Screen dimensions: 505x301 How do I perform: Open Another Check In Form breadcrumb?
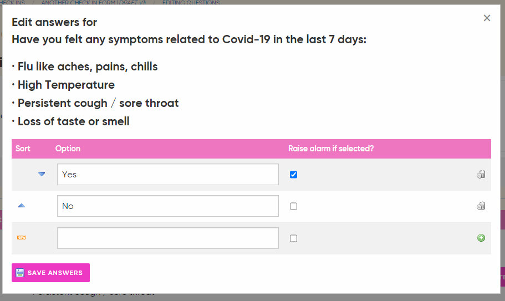coord(93,3)
